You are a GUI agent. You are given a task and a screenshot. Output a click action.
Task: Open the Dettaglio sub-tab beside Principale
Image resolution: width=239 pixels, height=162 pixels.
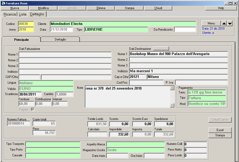click(60, 39)
